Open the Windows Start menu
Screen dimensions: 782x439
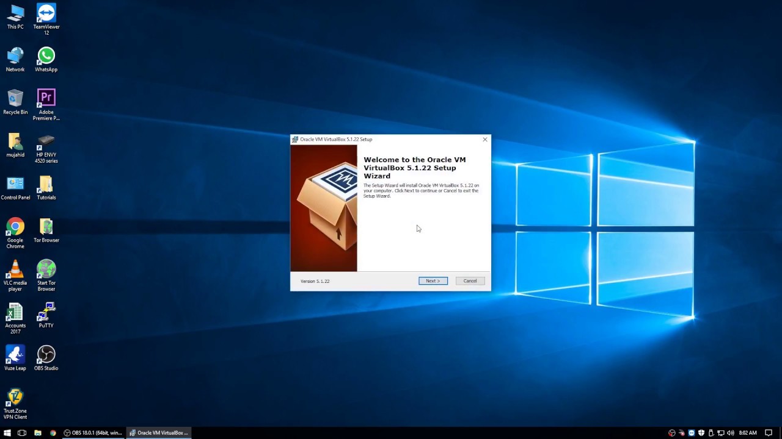(7, 433)
